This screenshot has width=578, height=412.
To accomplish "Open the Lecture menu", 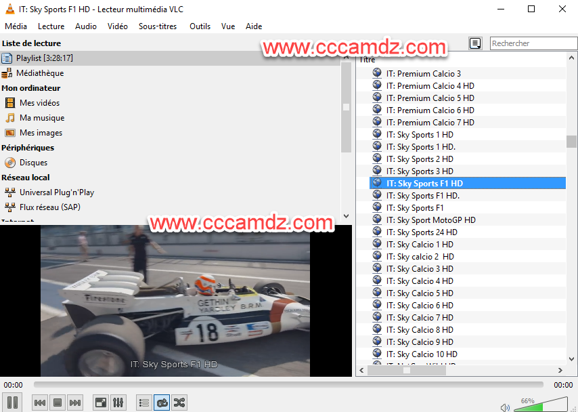I will tap(51, 26).
